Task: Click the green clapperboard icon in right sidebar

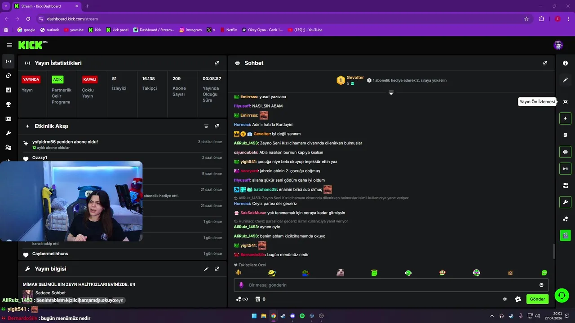Action: 566,235
